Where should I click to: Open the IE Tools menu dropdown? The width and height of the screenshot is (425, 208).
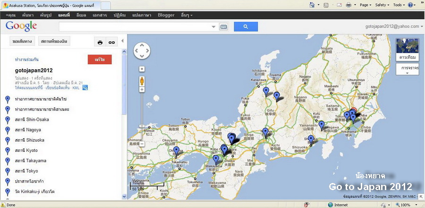click(x=399, y=5)
